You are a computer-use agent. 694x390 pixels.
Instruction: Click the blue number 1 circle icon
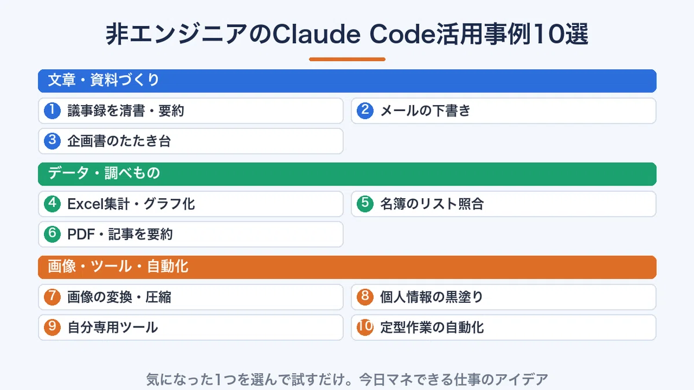[x=52, y=110]
